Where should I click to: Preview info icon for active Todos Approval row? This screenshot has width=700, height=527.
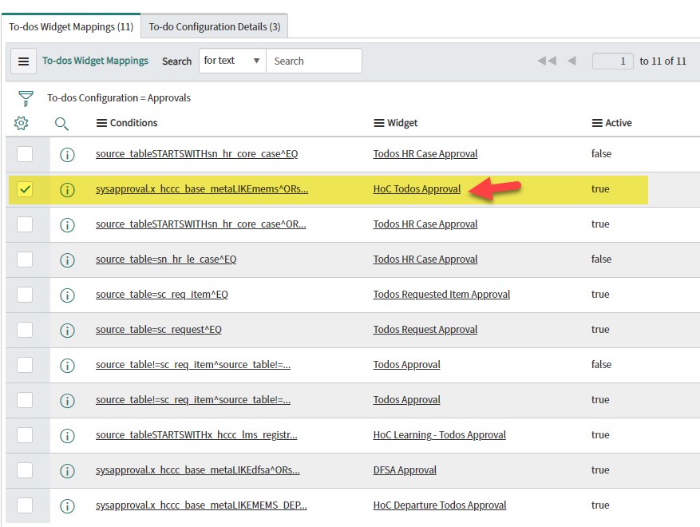point(67,401)
